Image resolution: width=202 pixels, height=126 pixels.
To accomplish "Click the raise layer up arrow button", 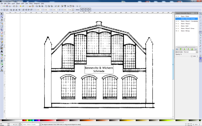I will [x=185, y=49].
